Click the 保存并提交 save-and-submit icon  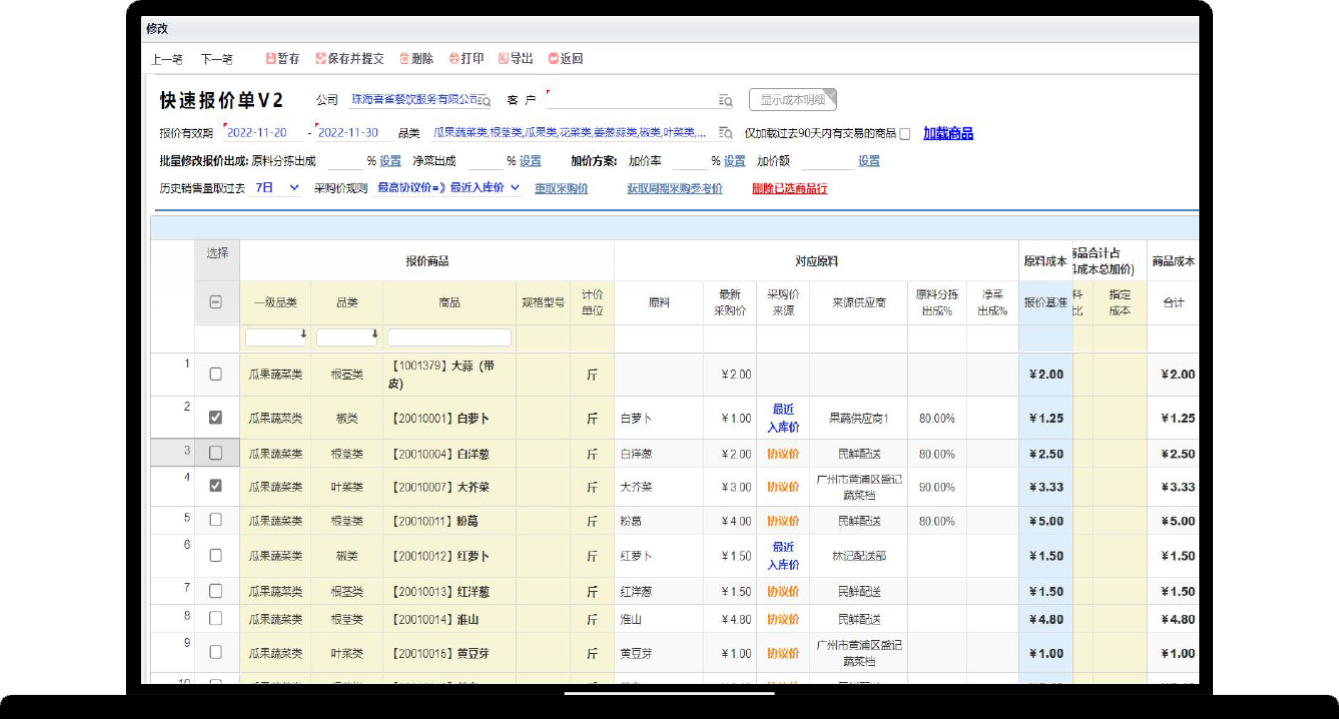320,59
